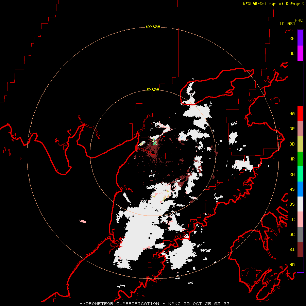This screenshot has height=306, width=306.
Task: Click the HR legend label
Action: click(x=292, y=159)
